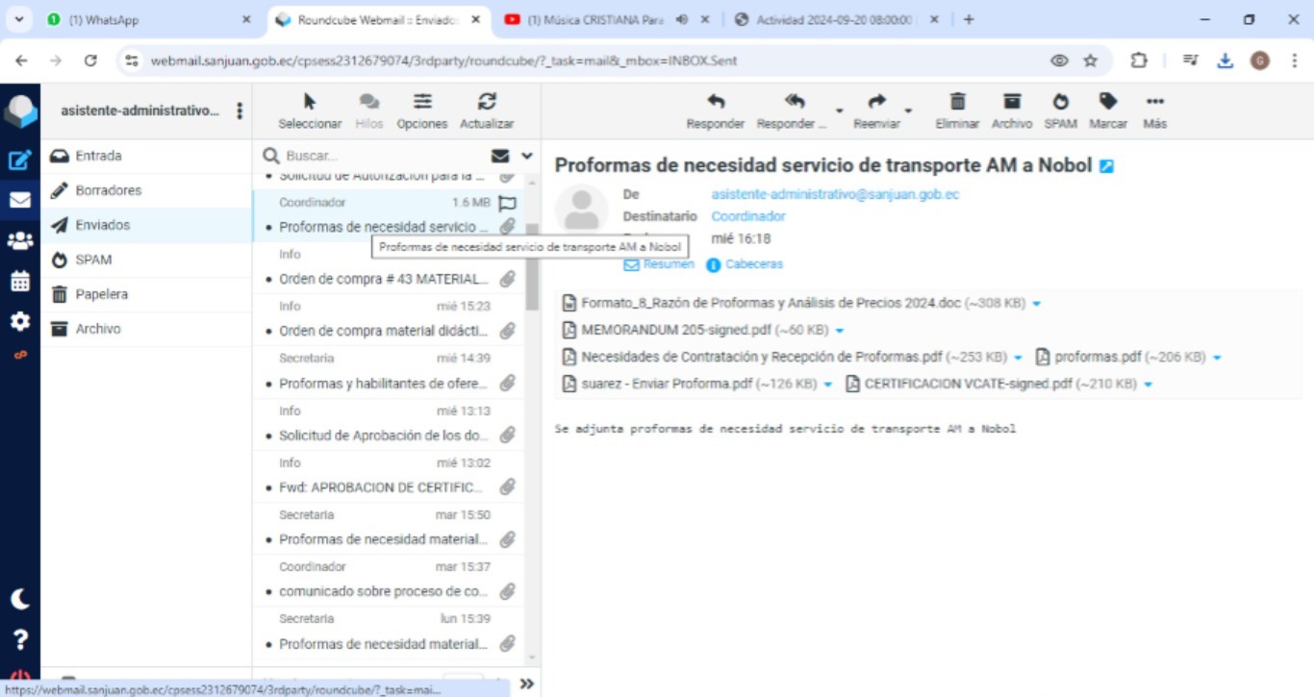The image size is (1314, 697).
Task: Open message in new window icon
Action: pos(1106,166)
